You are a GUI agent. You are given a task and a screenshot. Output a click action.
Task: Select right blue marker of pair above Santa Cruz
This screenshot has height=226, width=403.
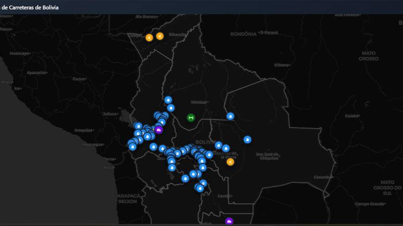point(226,148)
